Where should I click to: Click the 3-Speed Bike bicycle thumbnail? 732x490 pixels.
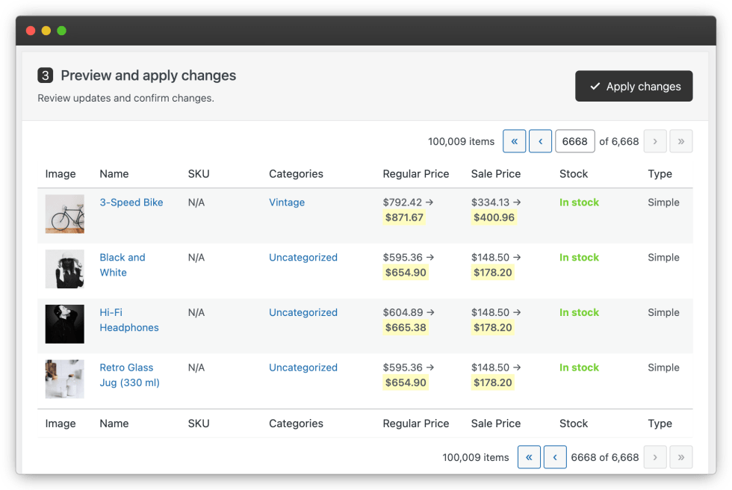tap(65, 214)
